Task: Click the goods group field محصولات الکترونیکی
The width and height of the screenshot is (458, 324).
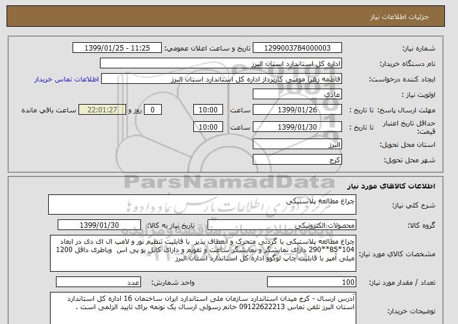Action: point(282,225)
